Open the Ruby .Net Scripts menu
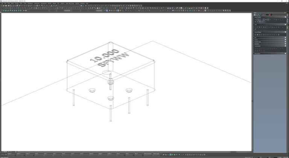Image resolution: width=289 pixels, height=158 pixels. pos(70,3)
